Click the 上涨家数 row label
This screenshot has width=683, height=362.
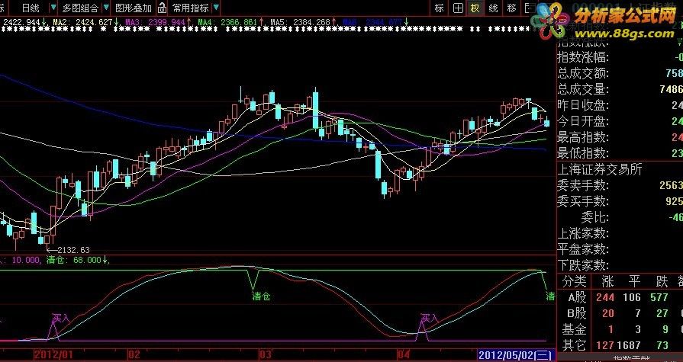coord(582,233)
